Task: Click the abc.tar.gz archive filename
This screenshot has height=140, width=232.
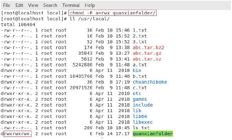Action: pyautogui.click(x=147, y=53)
